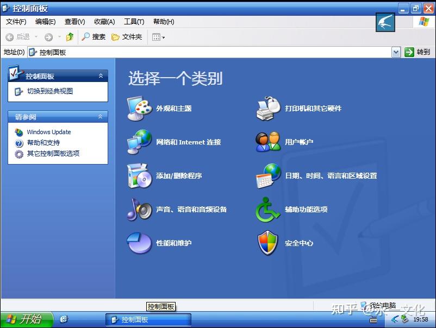This screenshot has width=436, height=328.
Task: Click the views grid toolbar icon
Action: point(156,37)
